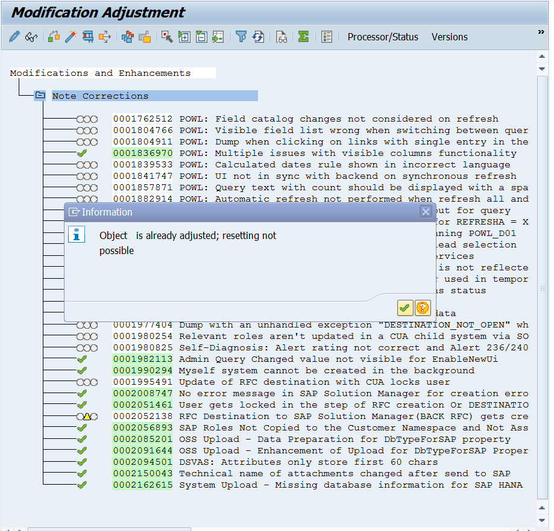The width and height of the screenshot is (554, 531).
Task: Click the refresh arrows icon
Action: 258,37
